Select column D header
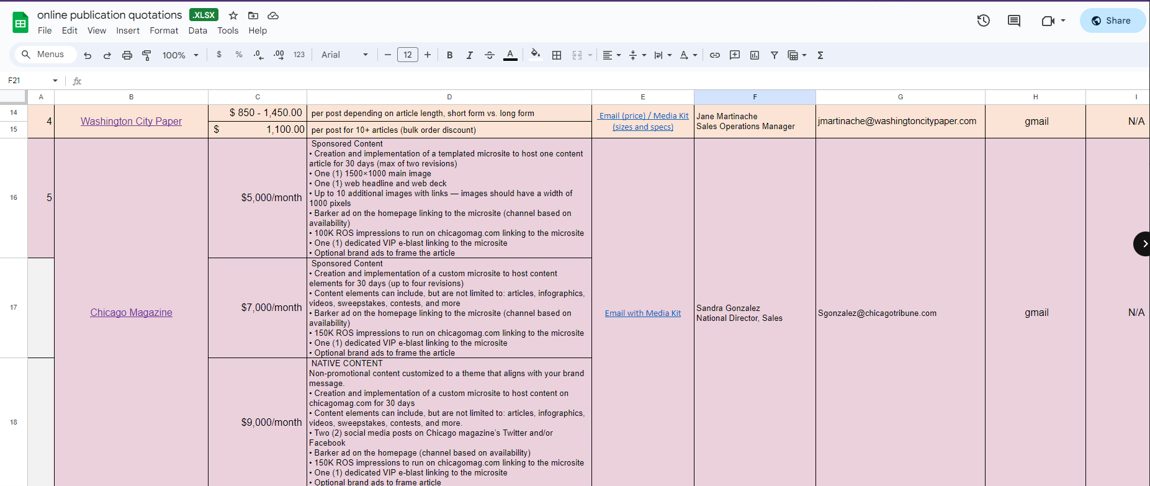 [x=449, y=97]
